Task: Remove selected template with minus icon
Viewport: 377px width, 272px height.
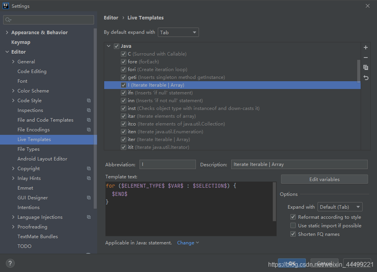Action: coord(366,58)
